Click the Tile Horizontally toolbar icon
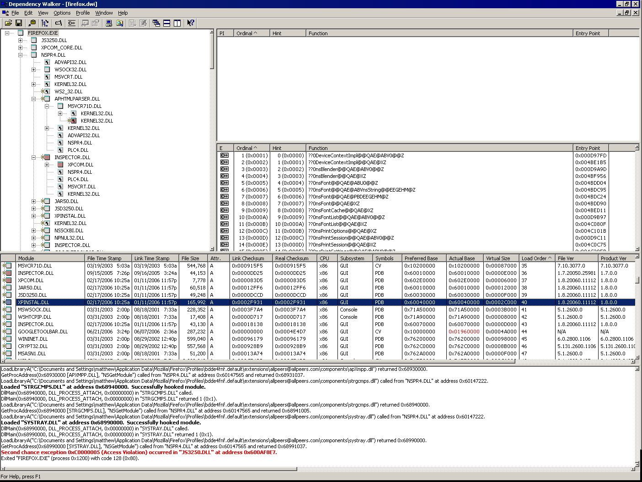Viewport: 642px width, 482px height. pos(167,23)
